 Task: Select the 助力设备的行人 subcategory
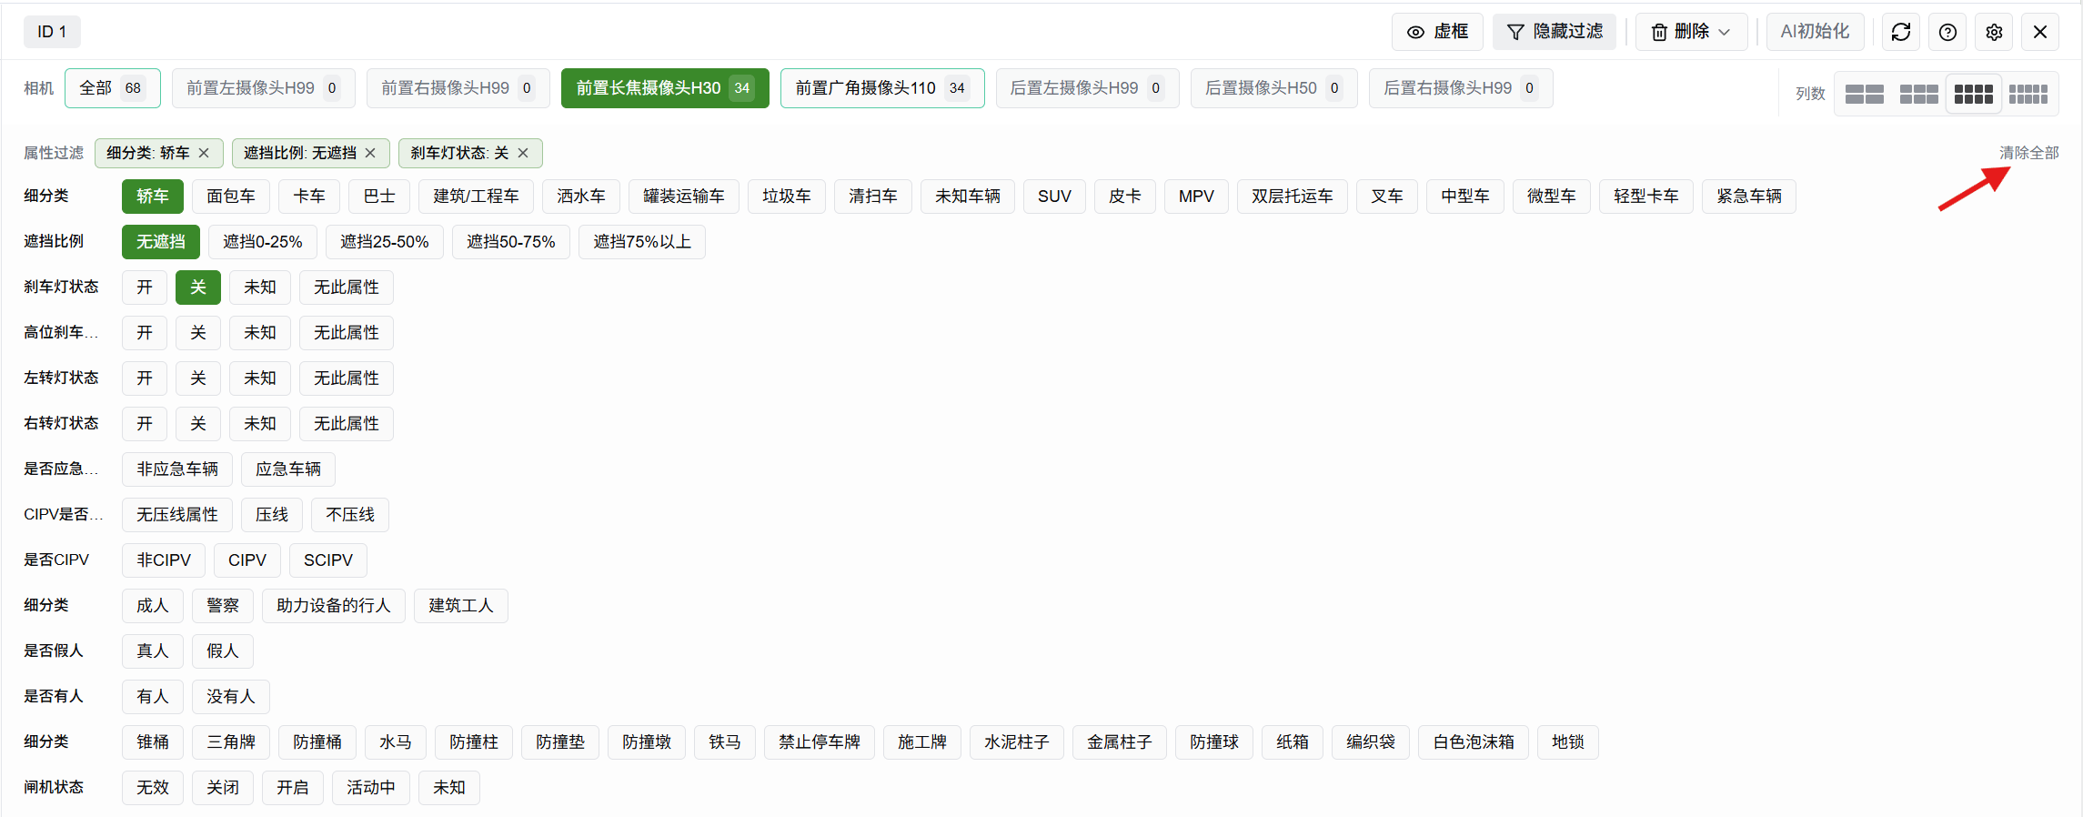pyautogui.click(x=334, y=606)
